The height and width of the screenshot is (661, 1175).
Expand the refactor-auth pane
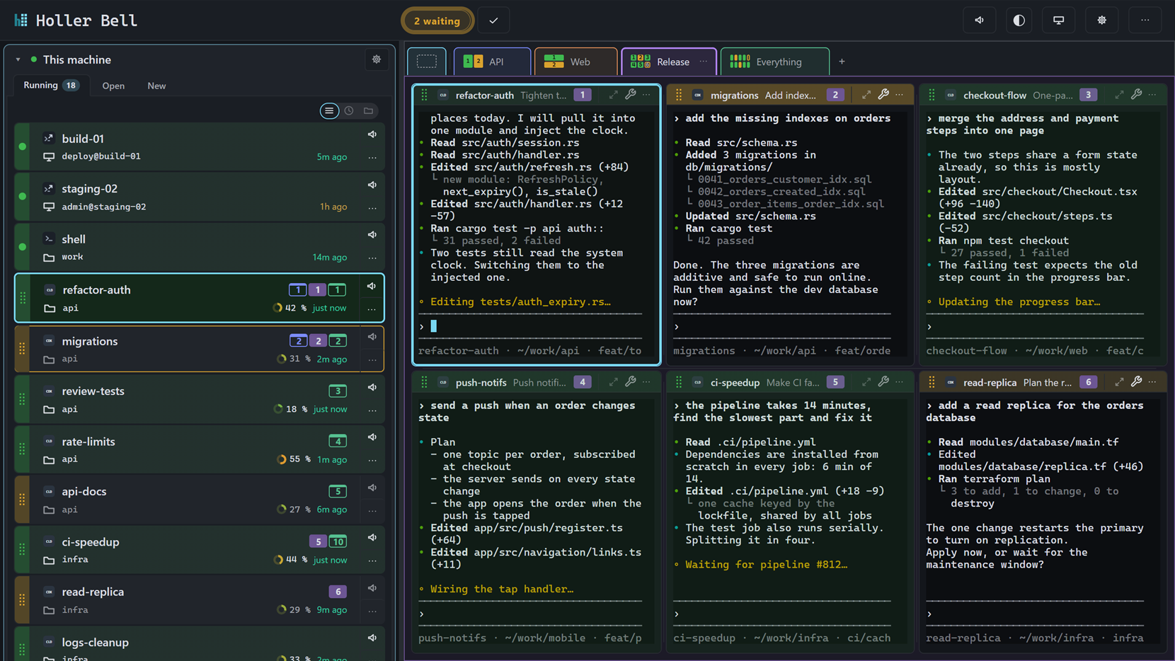click(x=613, y=95)
